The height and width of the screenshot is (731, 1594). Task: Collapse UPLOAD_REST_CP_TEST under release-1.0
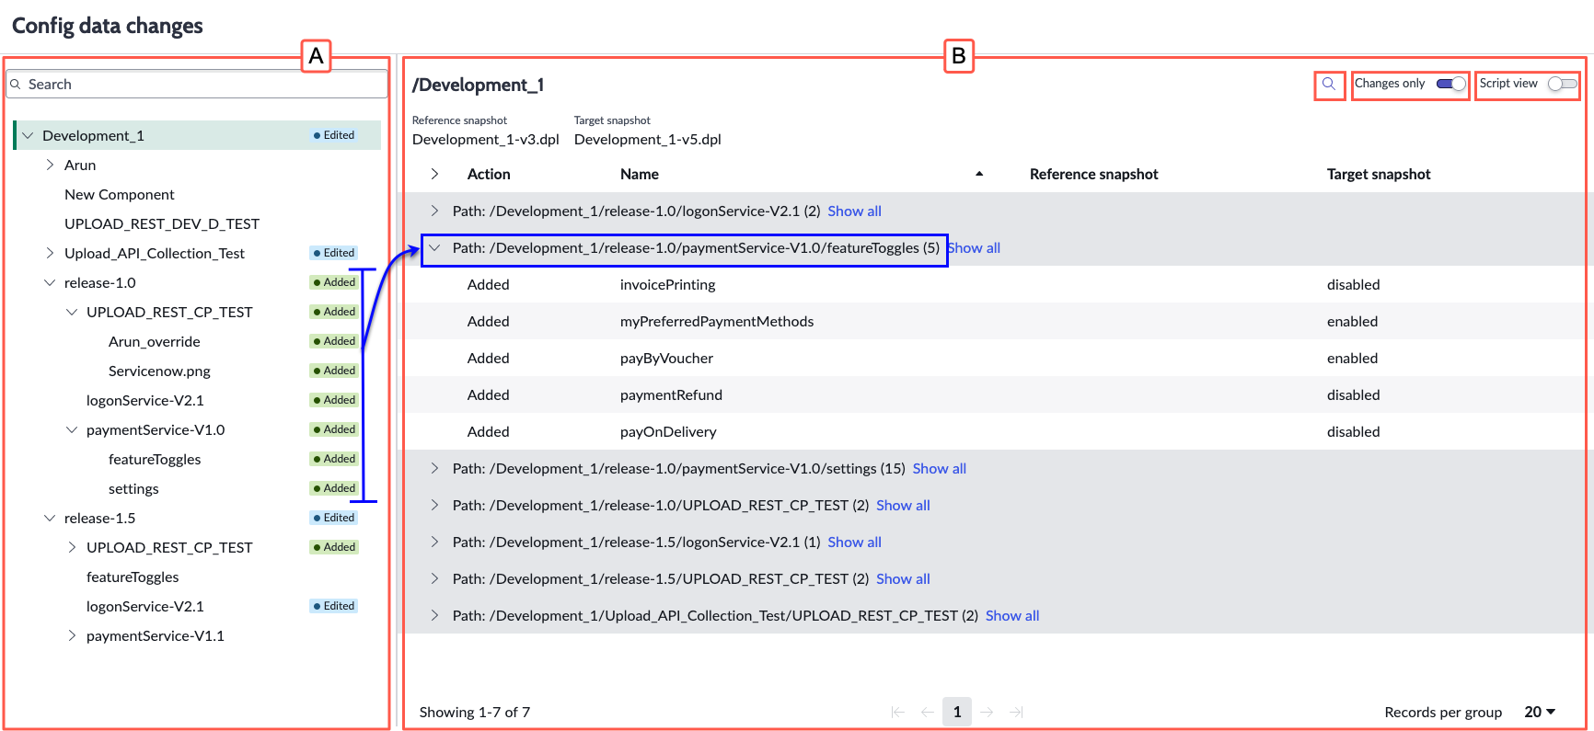pos(72,312)
